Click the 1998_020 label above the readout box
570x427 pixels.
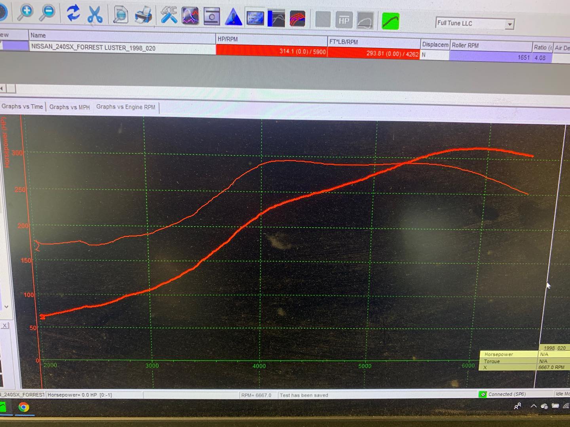(554, 348)
